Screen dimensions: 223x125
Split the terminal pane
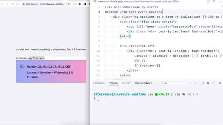click(202, 83)
